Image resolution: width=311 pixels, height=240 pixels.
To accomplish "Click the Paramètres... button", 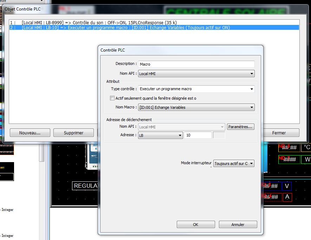I will click(240, 127).
